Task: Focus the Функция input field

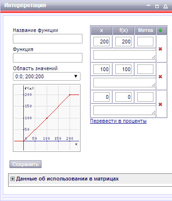Action: tap(48, 58)
